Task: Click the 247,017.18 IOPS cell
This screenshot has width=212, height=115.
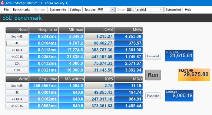Action: pos(99,99)
